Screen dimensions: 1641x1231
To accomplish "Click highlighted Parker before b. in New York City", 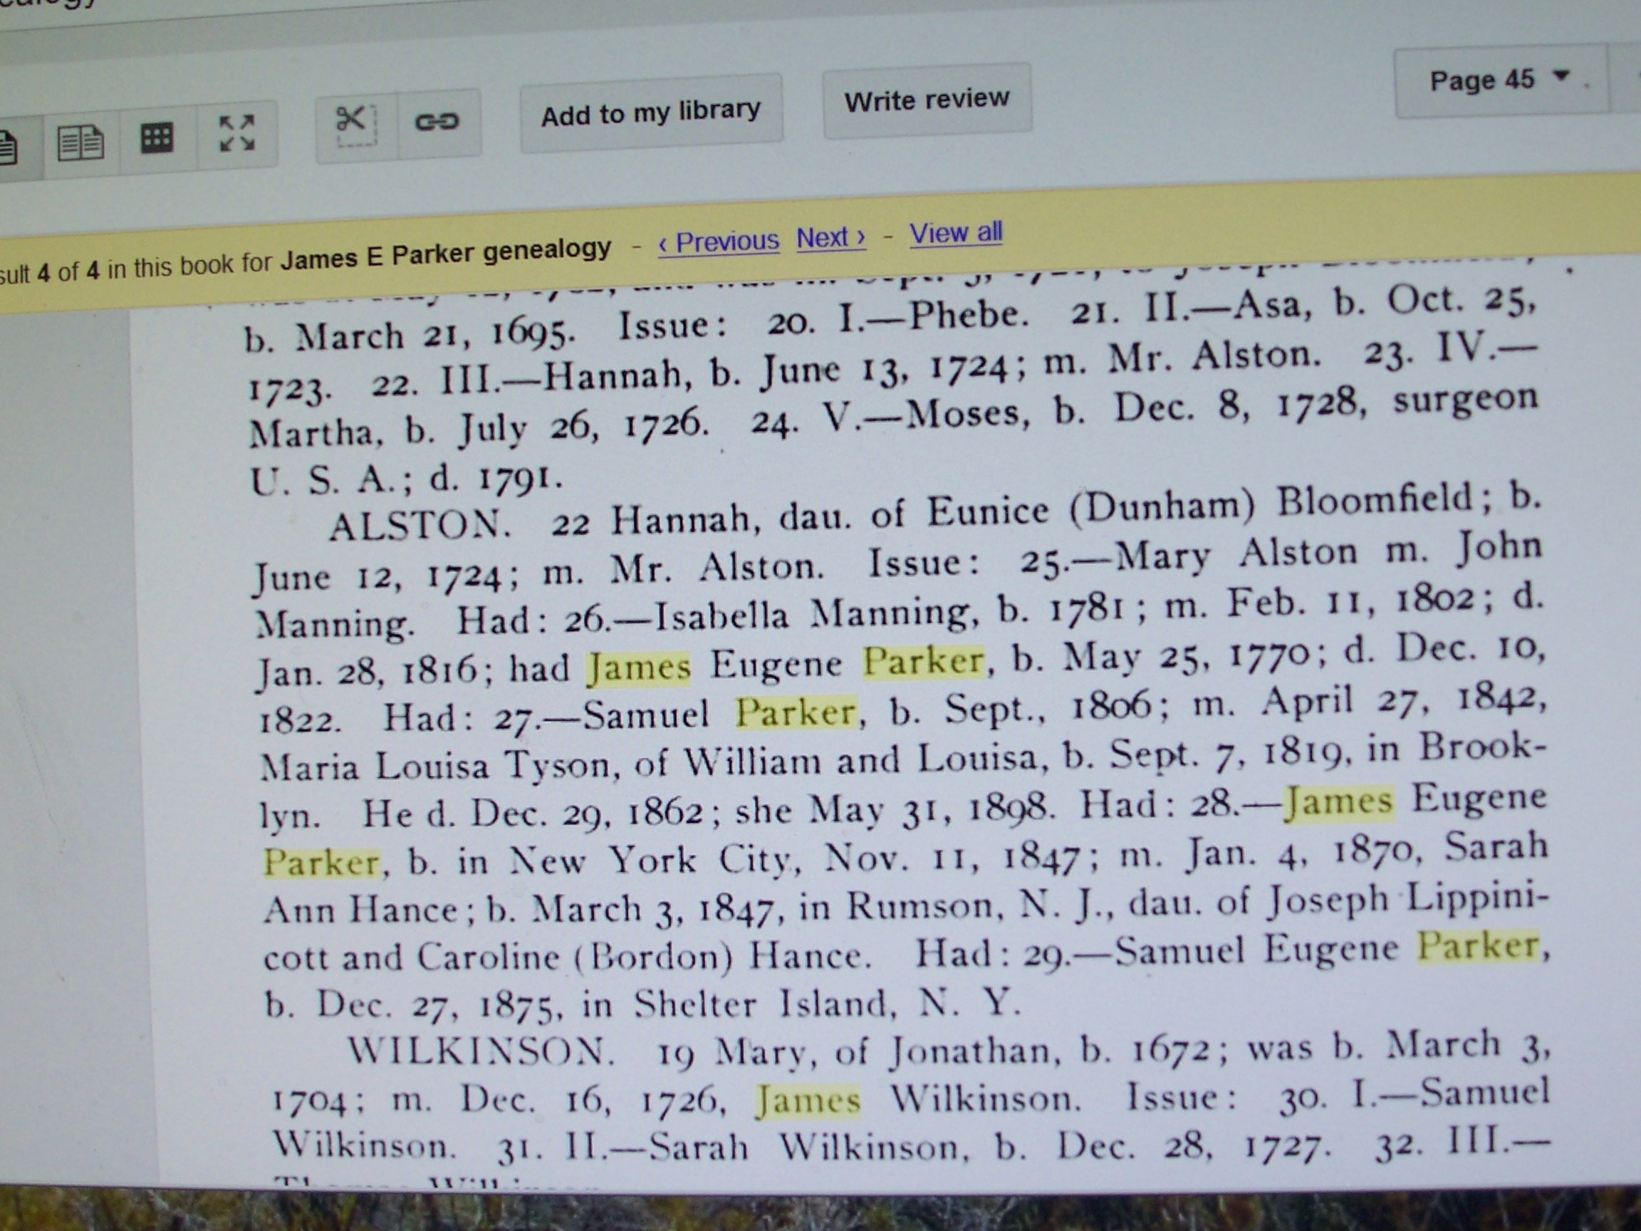I will pos(322,862).
